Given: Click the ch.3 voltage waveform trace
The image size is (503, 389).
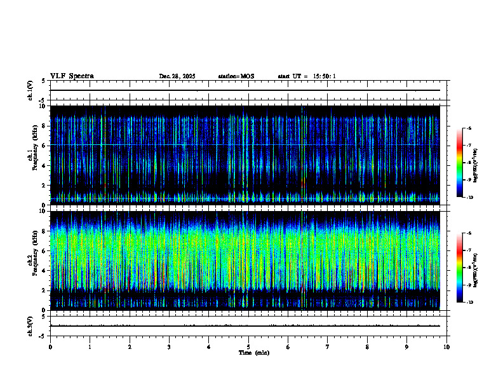Looking at the screenshot, I should [245, 326].
